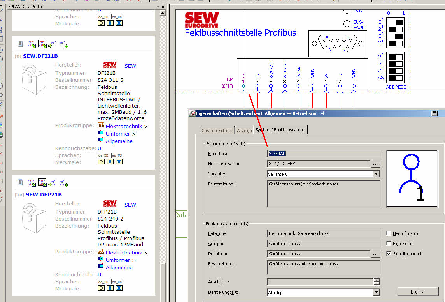Click the Nummer / Name field
Image resolution: width=445 pixels, height=302 pixels.
(319, 164)
